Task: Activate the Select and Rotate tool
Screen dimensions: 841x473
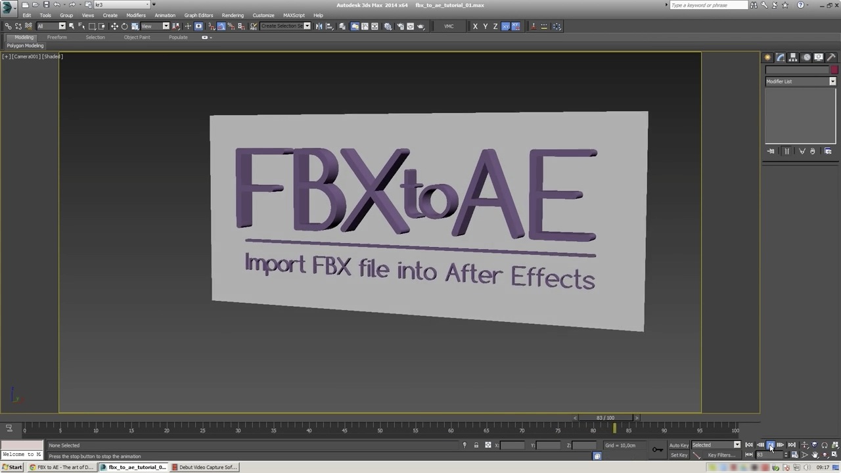Action: (125, 26)
